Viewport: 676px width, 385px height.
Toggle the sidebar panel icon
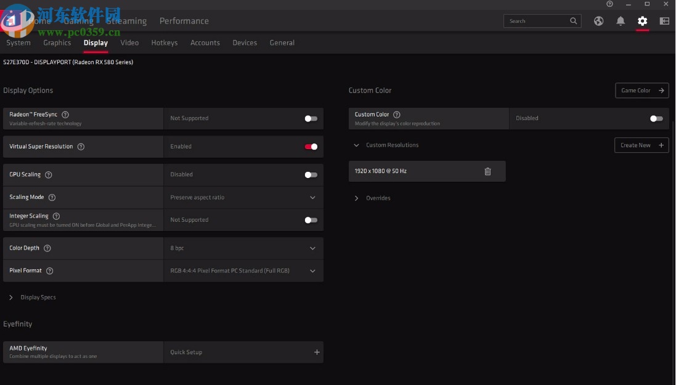664,21
